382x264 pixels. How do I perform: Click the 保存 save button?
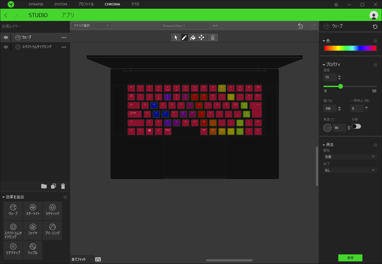(350, 258)
